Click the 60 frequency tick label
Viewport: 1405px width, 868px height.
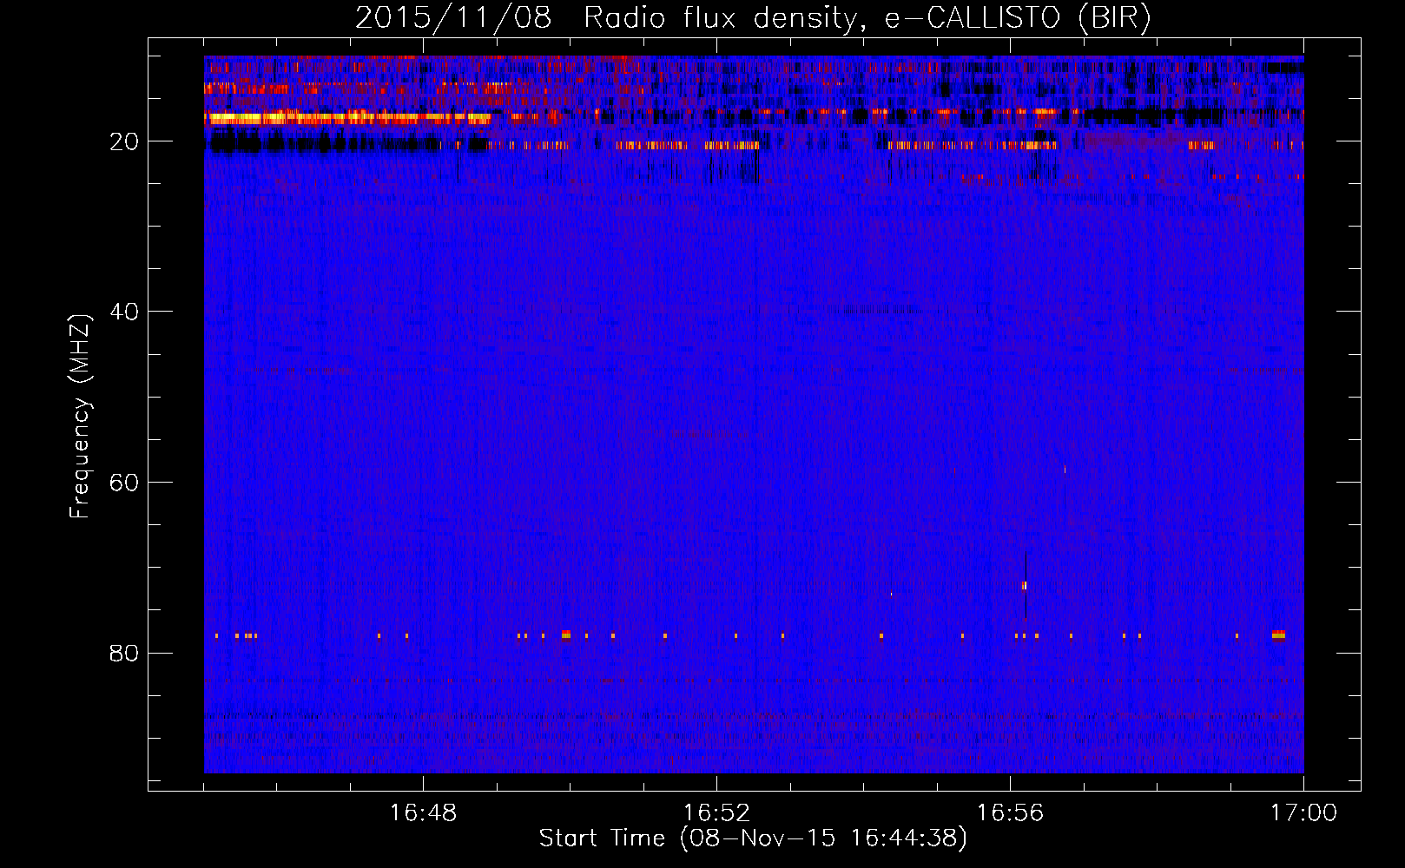click(x=124, y=483)
